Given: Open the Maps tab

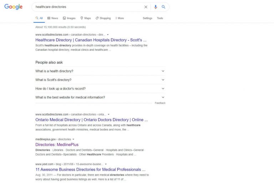Looking at the screenshot, I should point(86,18).
